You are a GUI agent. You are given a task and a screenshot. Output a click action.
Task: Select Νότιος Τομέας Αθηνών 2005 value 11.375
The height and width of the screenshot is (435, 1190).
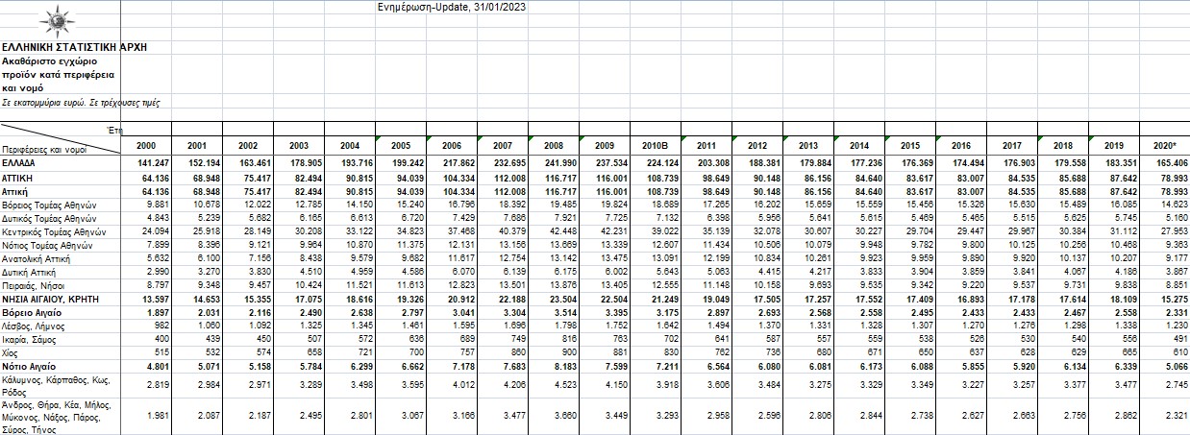click(411, 243)
